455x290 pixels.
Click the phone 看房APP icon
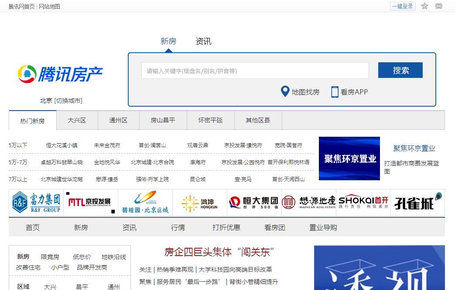(x=335, y=92)
